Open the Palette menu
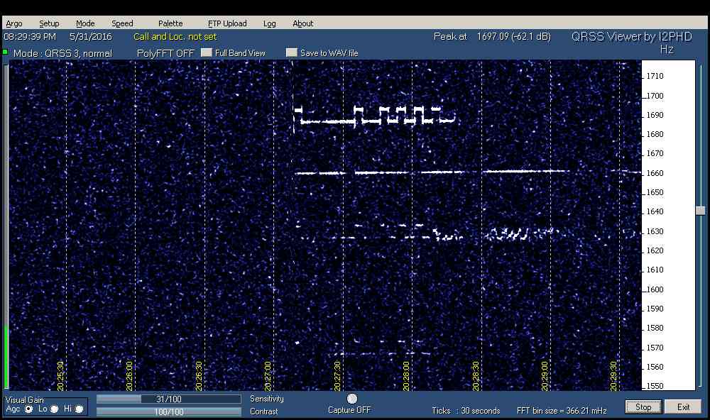 [x=170, y=23]
